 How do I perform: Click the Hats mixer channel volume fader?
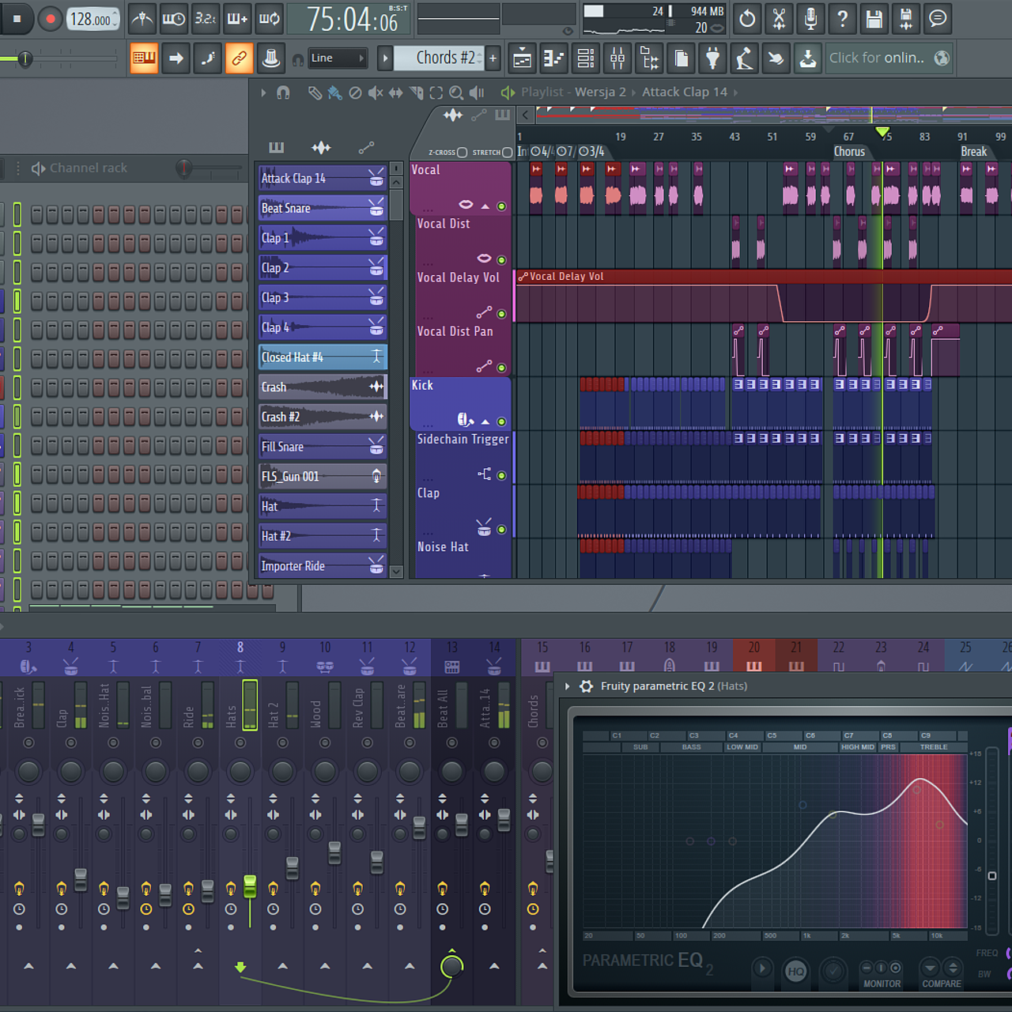pyautogui.click(x=250, y=886)
